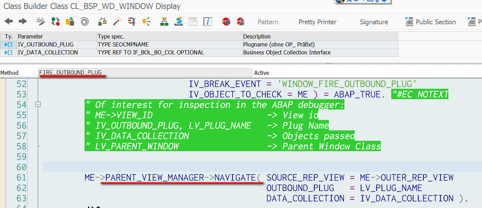
Task: Click the IV_DATA_COLLECTION parameter cell
Action: point(57,52)
